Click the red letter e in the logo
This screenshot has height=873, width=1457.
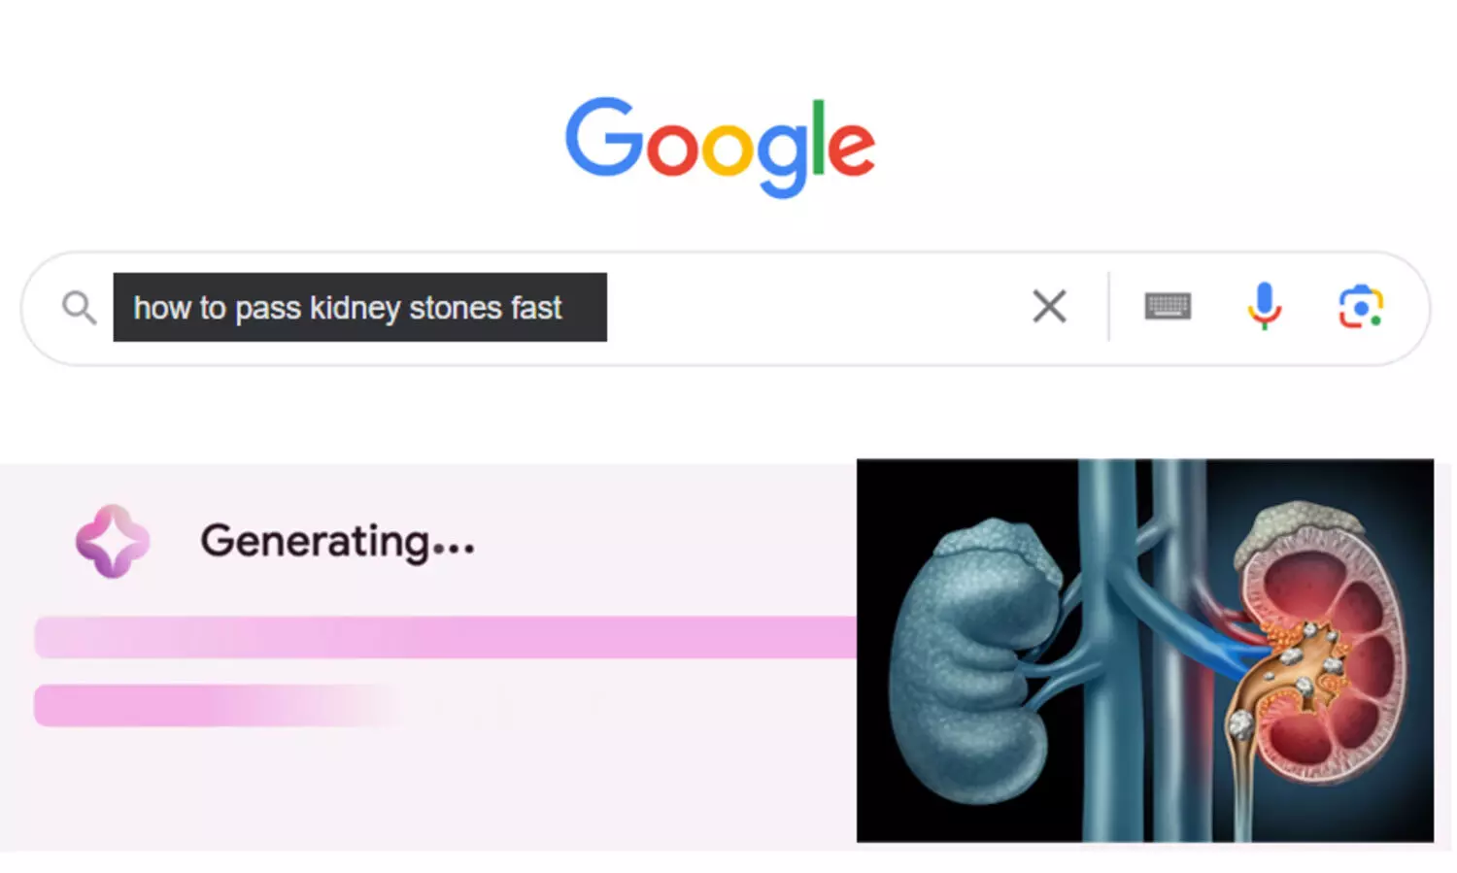click(851, 150)
